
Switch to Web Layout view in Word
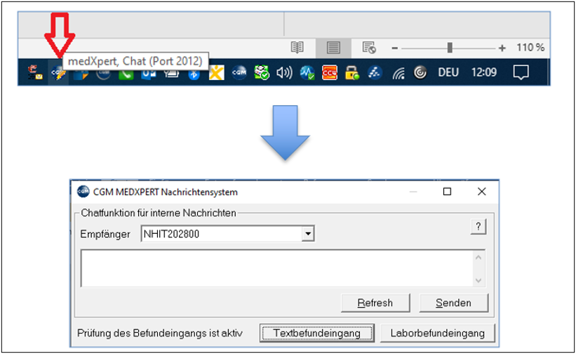[369, 48]
